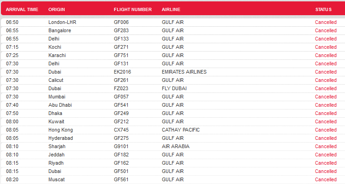Select the AIR ARABIA G9101 flight

click(173, 146)
